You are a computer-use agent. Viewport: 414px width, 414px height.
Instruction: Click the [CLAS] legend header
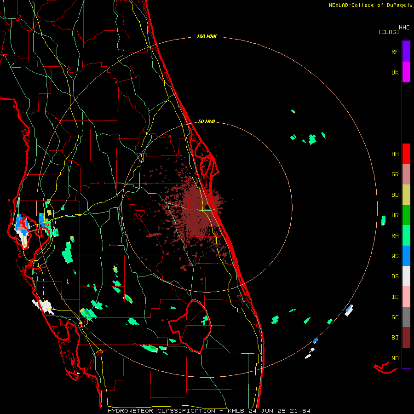tap(389, 32)
